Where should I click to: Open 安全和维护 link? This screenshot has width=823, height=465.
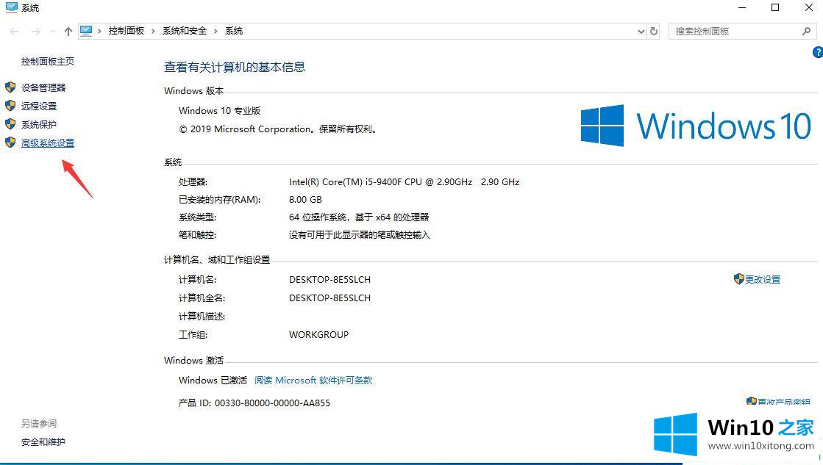[43, 442]
